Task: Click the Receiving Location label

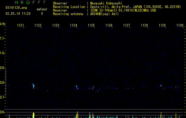Action: 69,7
